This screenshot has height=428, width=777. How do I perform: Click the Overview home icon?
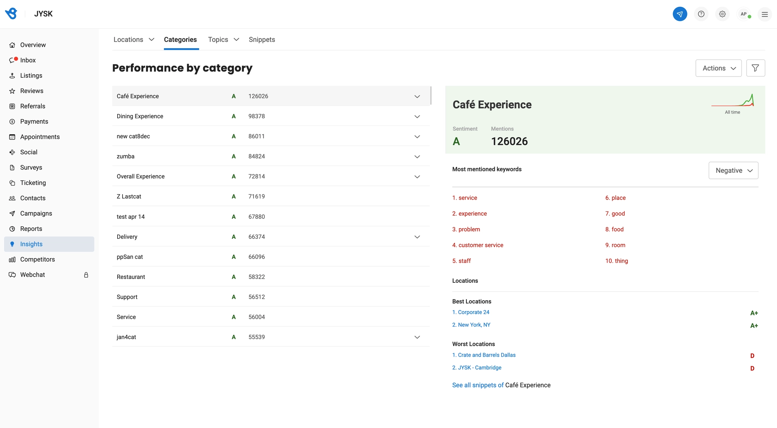click(12, 45)
